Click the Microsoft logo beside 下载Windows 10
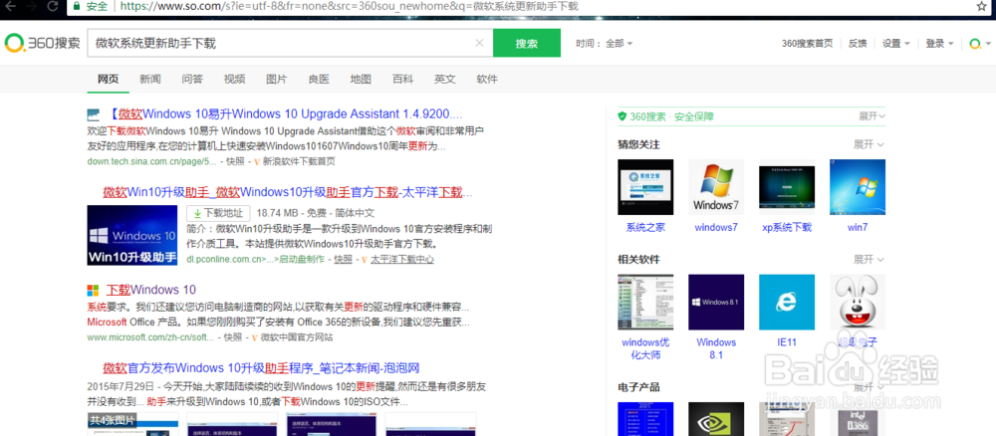 (94, 290)
